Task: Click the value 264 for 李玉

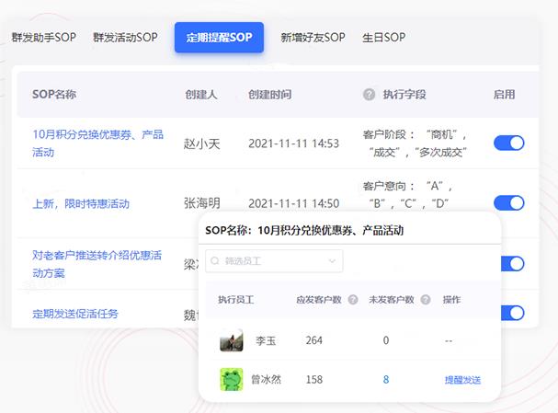Action: point(313,340)
